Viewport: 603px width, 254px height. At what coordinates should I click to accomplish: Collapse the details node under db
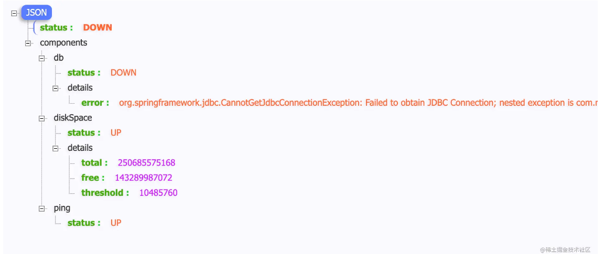(x=56, y=88)
